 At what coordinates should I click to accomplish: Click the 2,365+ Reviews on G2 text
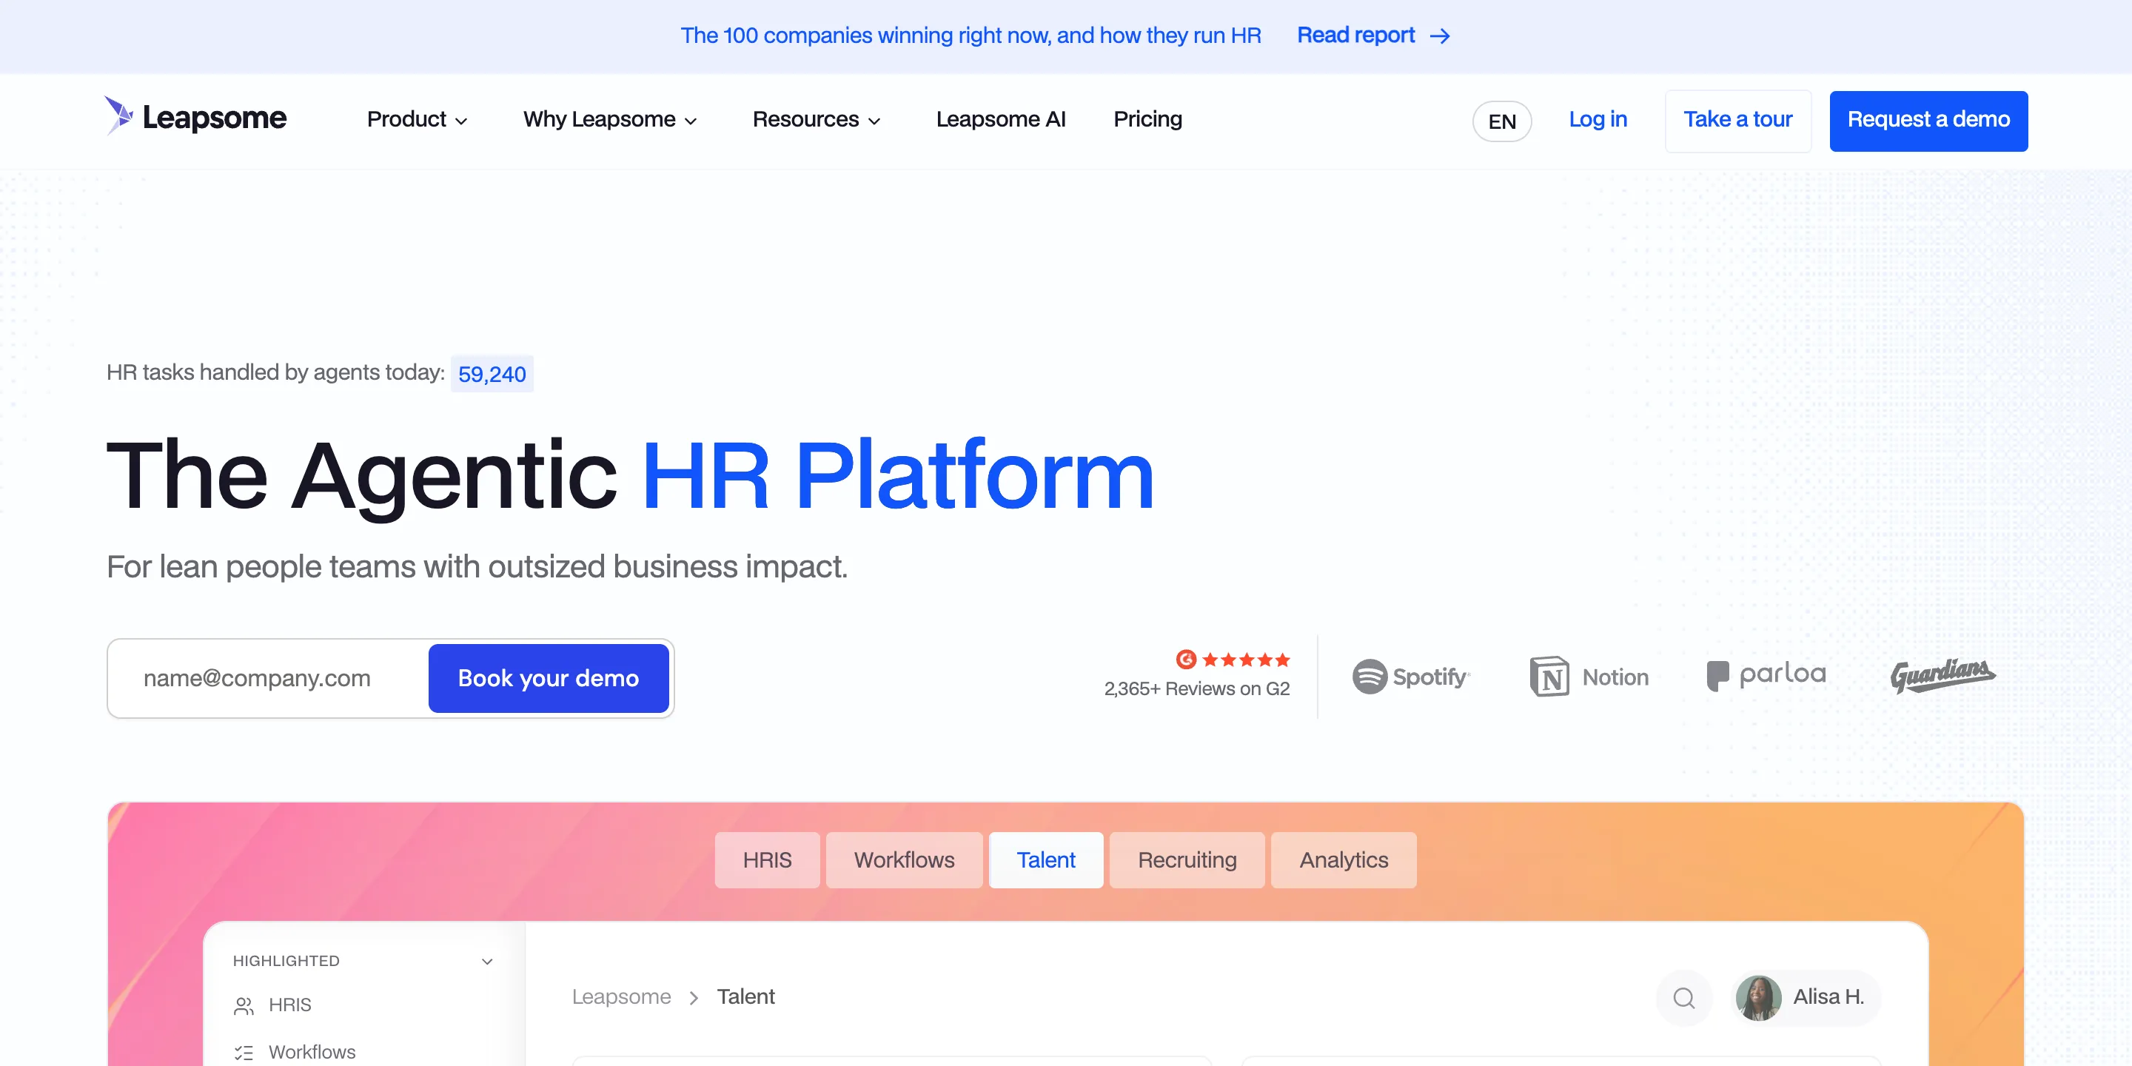pos(1197,688)
